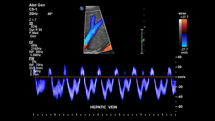Viewport: 215px width, 121px height.
Task: Click the circular P orientation marker
Action: pos(82,9)
